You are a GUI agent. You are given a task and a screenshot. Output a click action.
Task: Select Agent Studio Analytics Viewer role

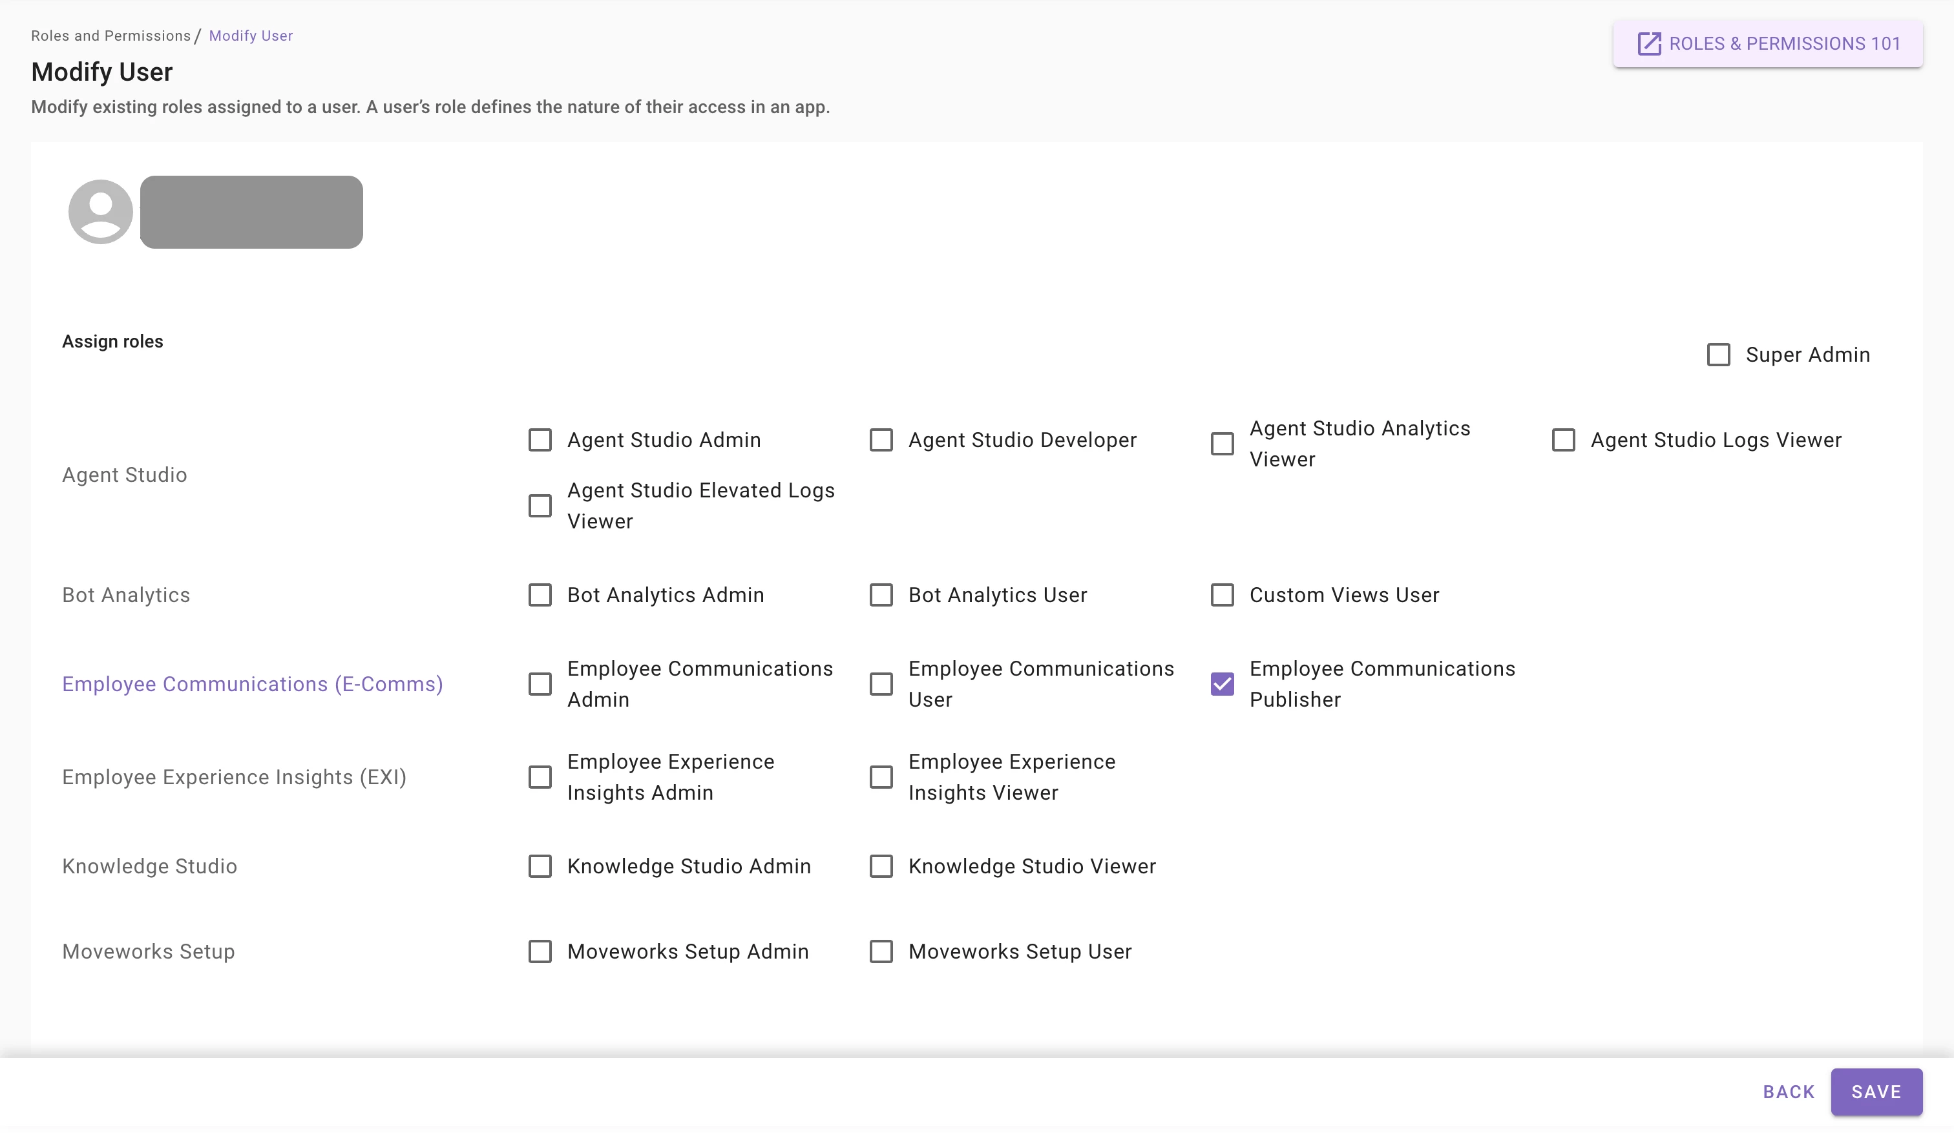coord(1222,444)
